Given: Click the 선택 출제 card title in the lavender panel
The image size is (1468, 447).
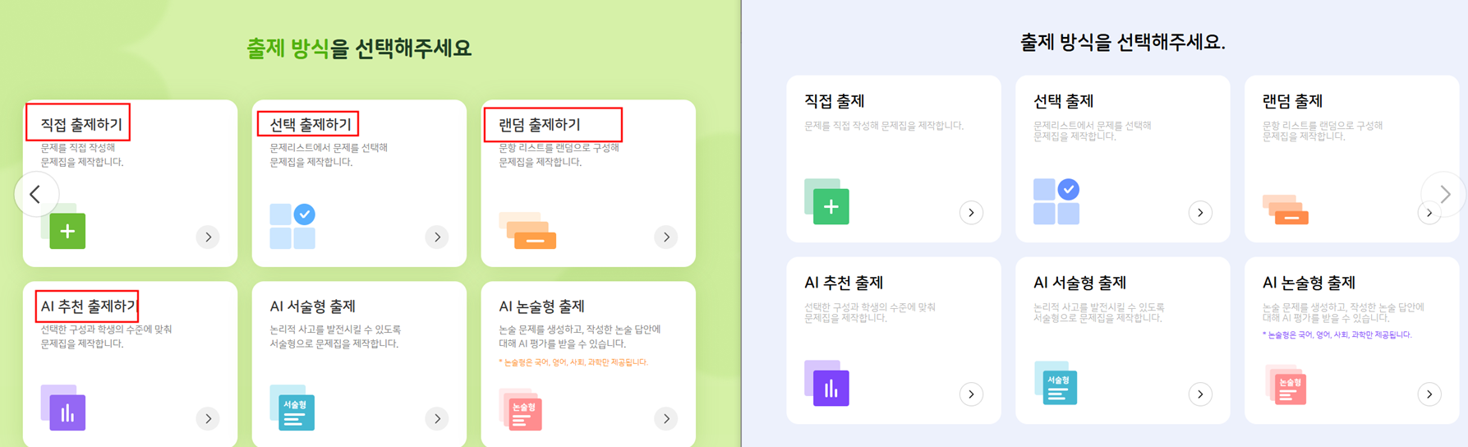Looking at the screenshot, I should pos(1063,101).
